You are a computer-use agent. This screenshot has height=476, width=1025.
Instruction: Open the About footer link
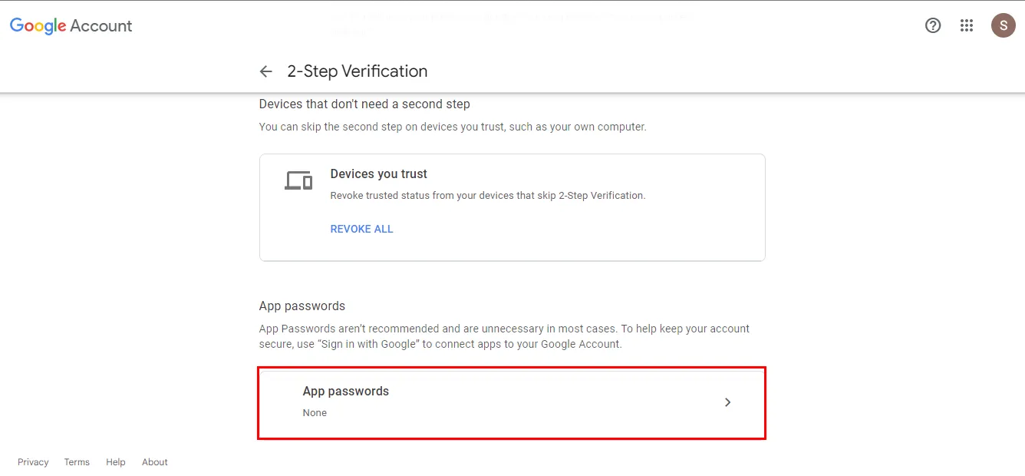[x=155, y=462]
